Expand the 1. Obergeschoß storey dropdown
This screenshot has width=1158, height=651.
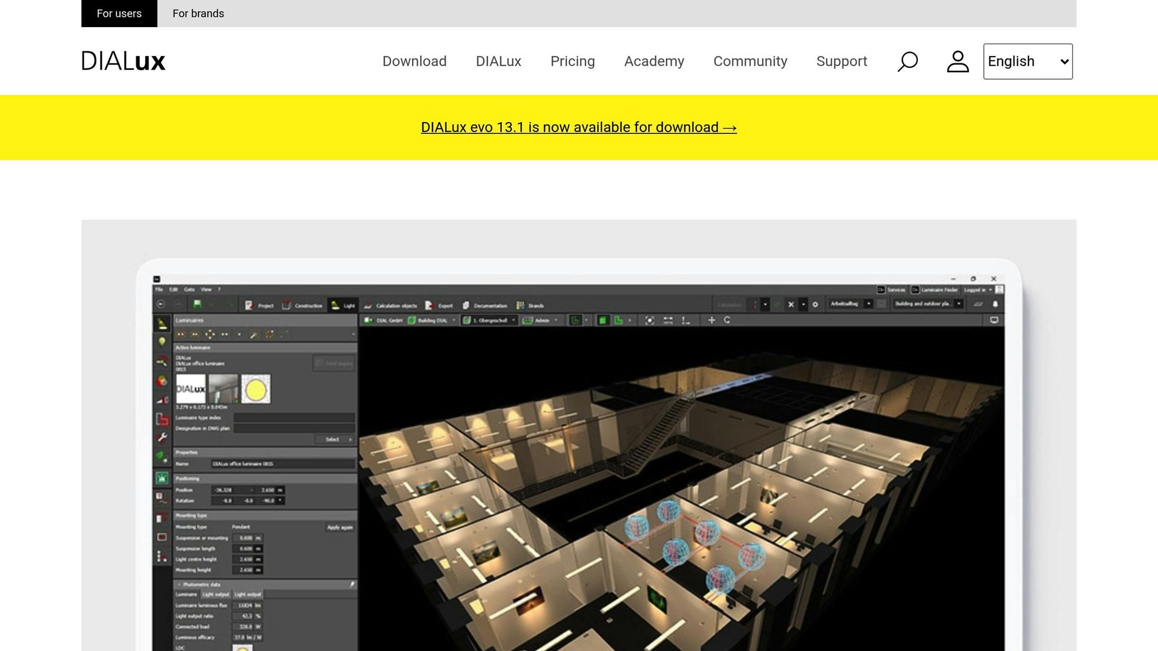[x=513, y=320]
